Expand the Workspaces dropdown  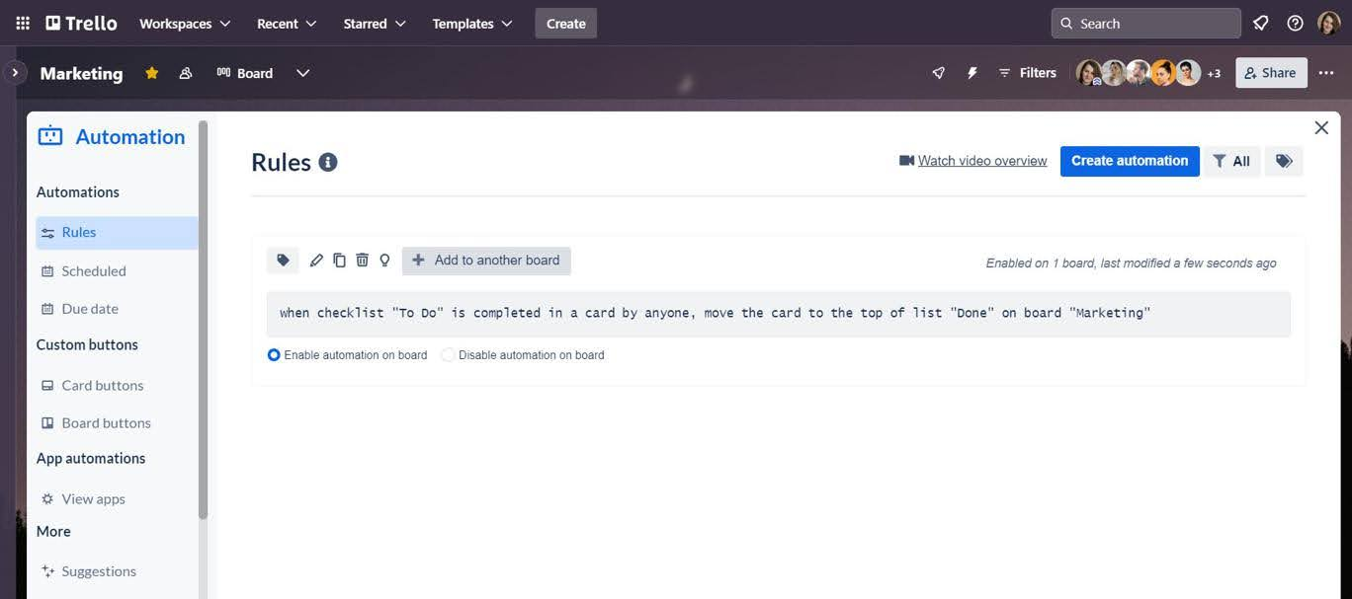click(x=185, y=23)
